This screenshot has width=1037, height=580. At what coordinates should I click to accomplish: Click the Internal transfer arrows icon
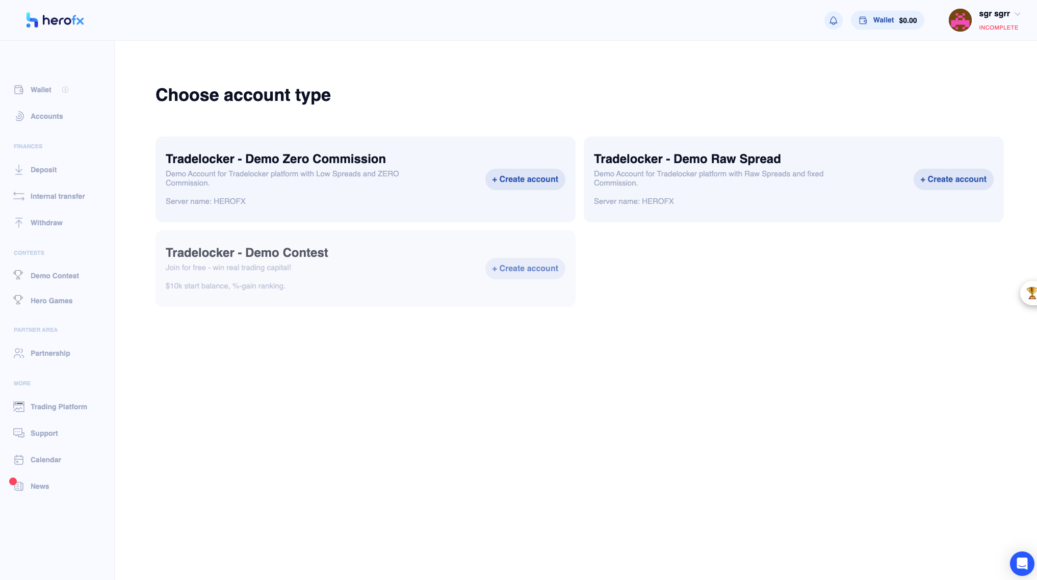pos(19,196)
